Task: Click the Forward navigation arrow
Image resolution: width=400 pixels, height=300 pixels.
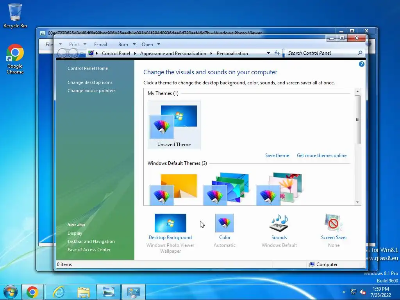Action: 73,53
